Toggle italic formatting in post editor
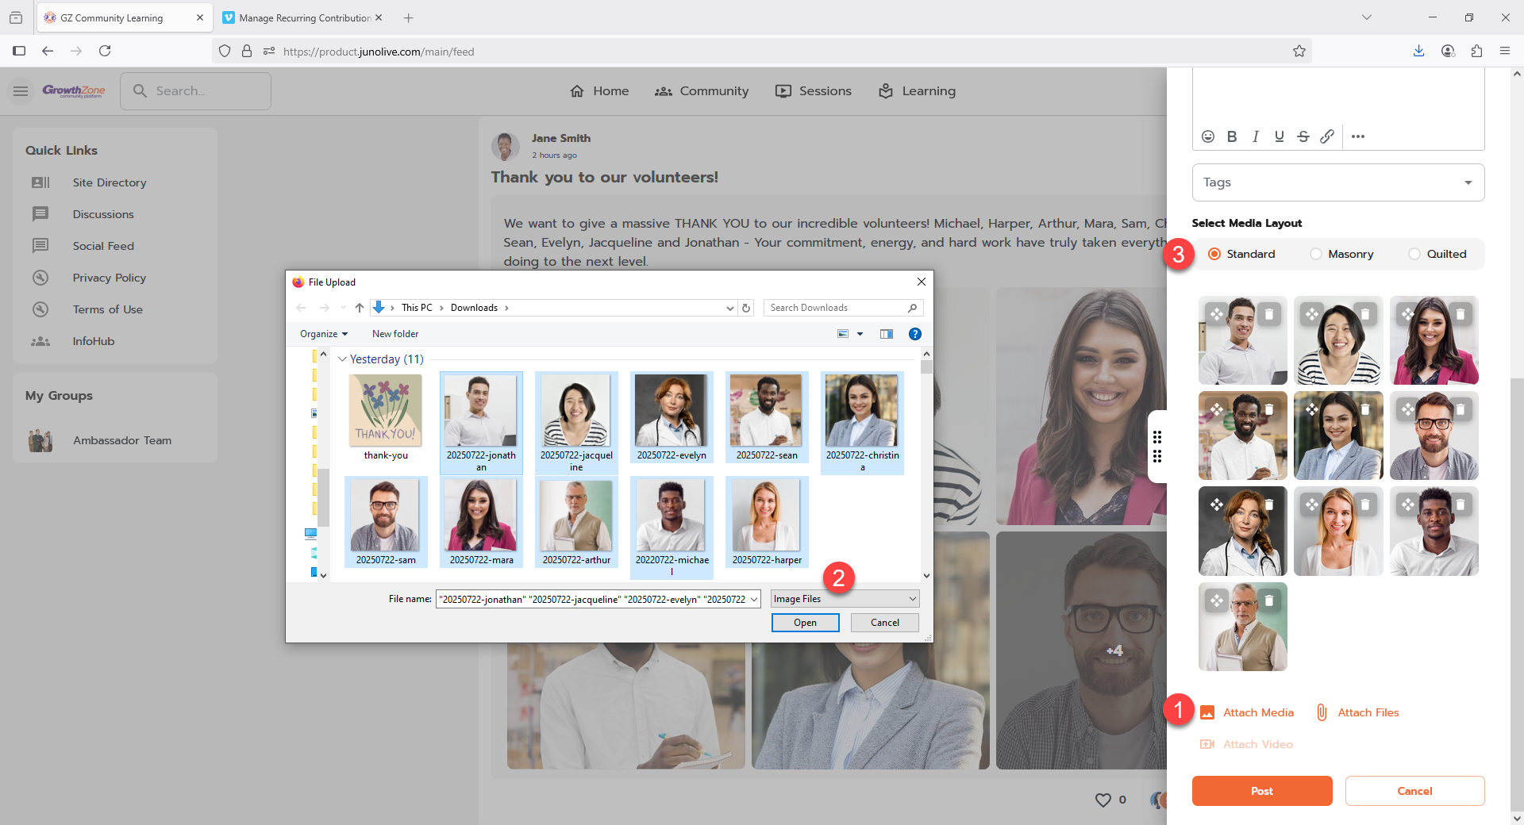The image size is (1524, 825). tap(1256, 136)
